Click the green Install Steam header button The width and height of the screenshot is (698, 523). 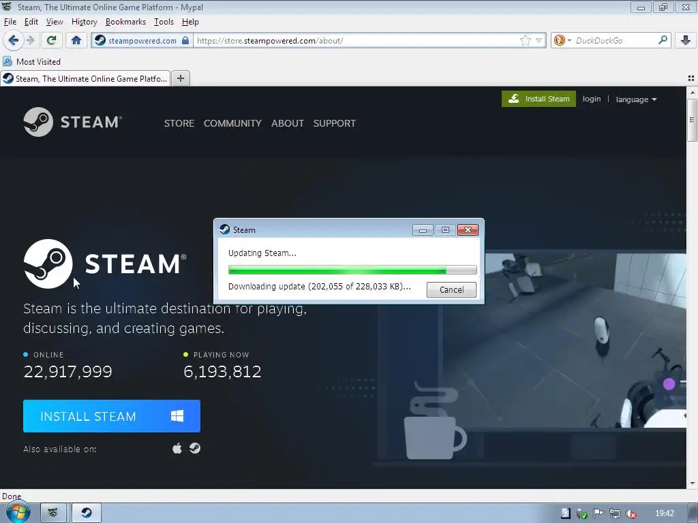tap(538, 99)
